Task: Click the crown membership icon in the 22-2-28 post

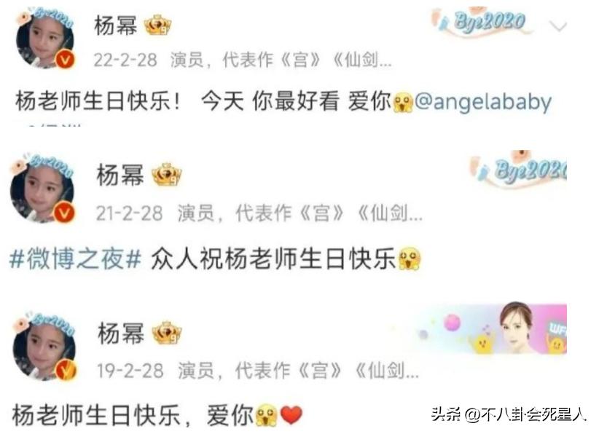Action: (x=157, y=25)
